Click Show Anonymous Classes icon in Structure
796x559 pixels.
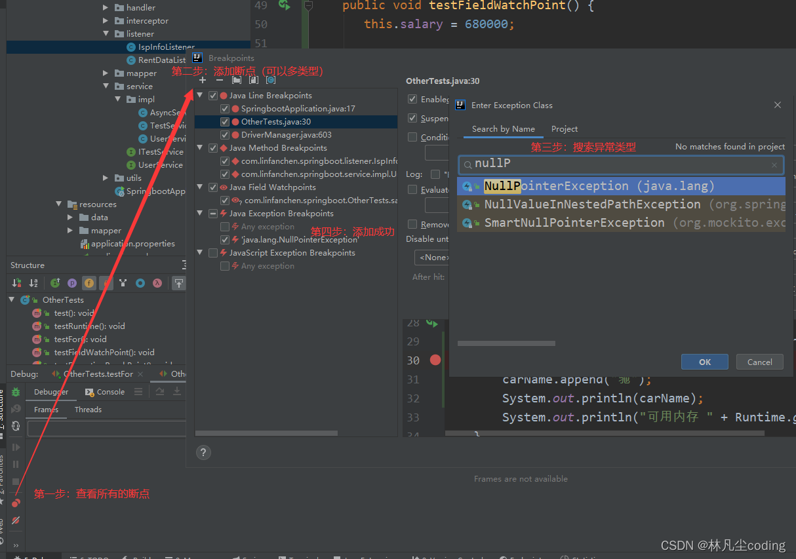[140, 283]
